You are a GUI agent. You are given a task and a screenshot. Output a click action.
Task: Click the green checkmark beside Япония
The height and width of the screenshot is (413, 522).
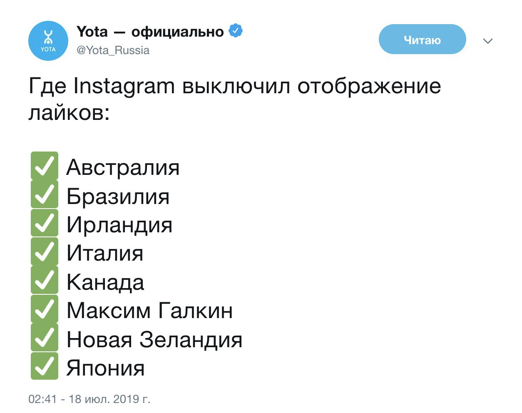pos(45,366)
